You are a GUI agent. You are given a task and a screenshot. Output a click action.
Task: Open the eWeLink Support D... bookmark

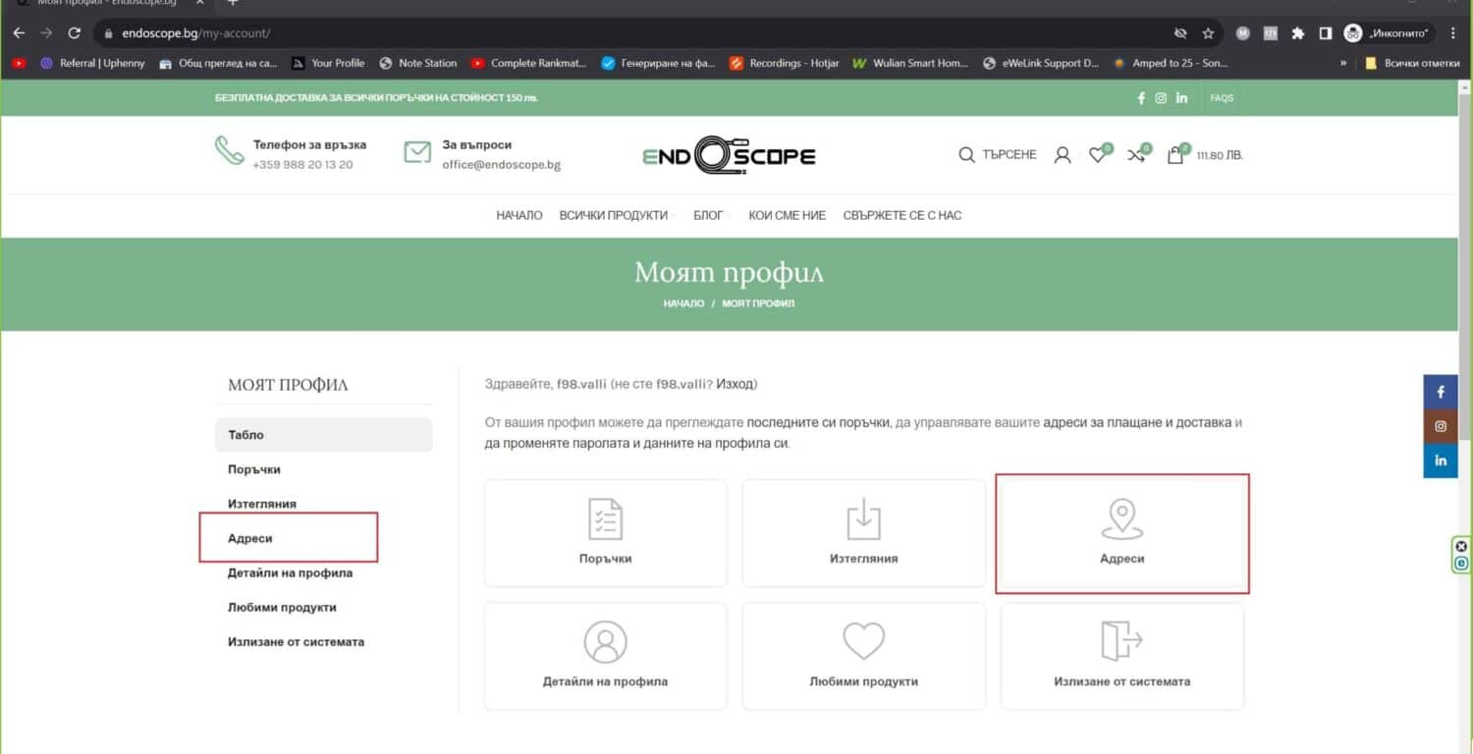click(1041, 63)
